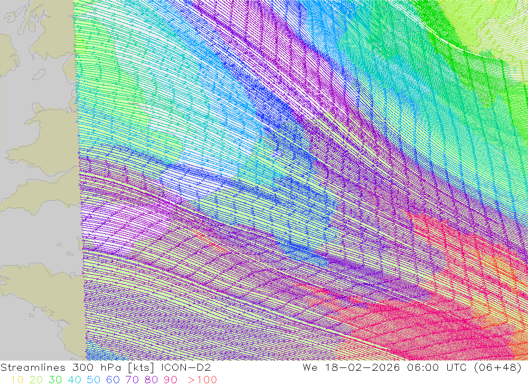Select the purple 80 kts legend value
Screen dimensions: 528x387
click(x=151, y=380)
